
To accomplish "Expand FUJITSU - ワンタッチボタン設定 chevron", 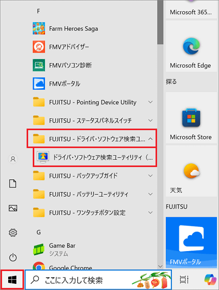I will pyautogui.click(x=150, y=213).
